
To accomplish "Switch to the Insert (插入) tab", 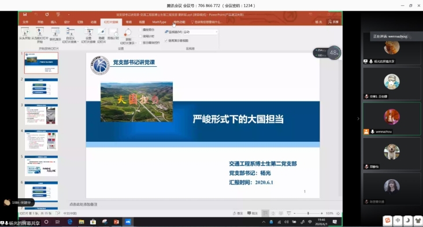I will point(54,22).
